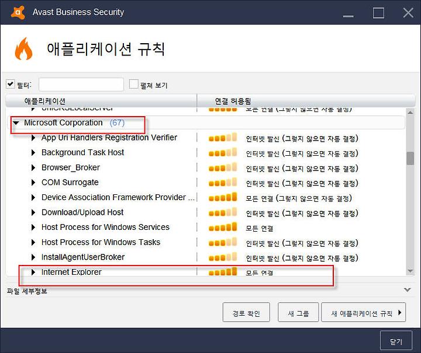
Task: Click the filter text input field
Action: pos(81,85)
